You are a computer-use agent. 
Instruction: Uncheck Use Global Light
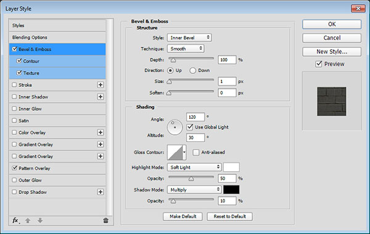[x=190, y=127]
